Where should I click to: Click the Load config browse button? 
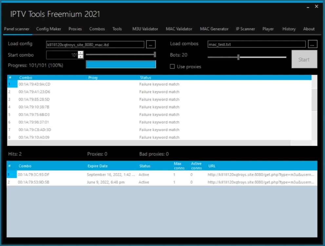151,44
